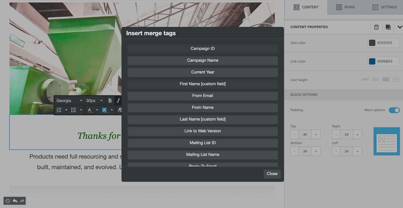Collapse the Content Properties panel chevron

(x=400, y=27)
